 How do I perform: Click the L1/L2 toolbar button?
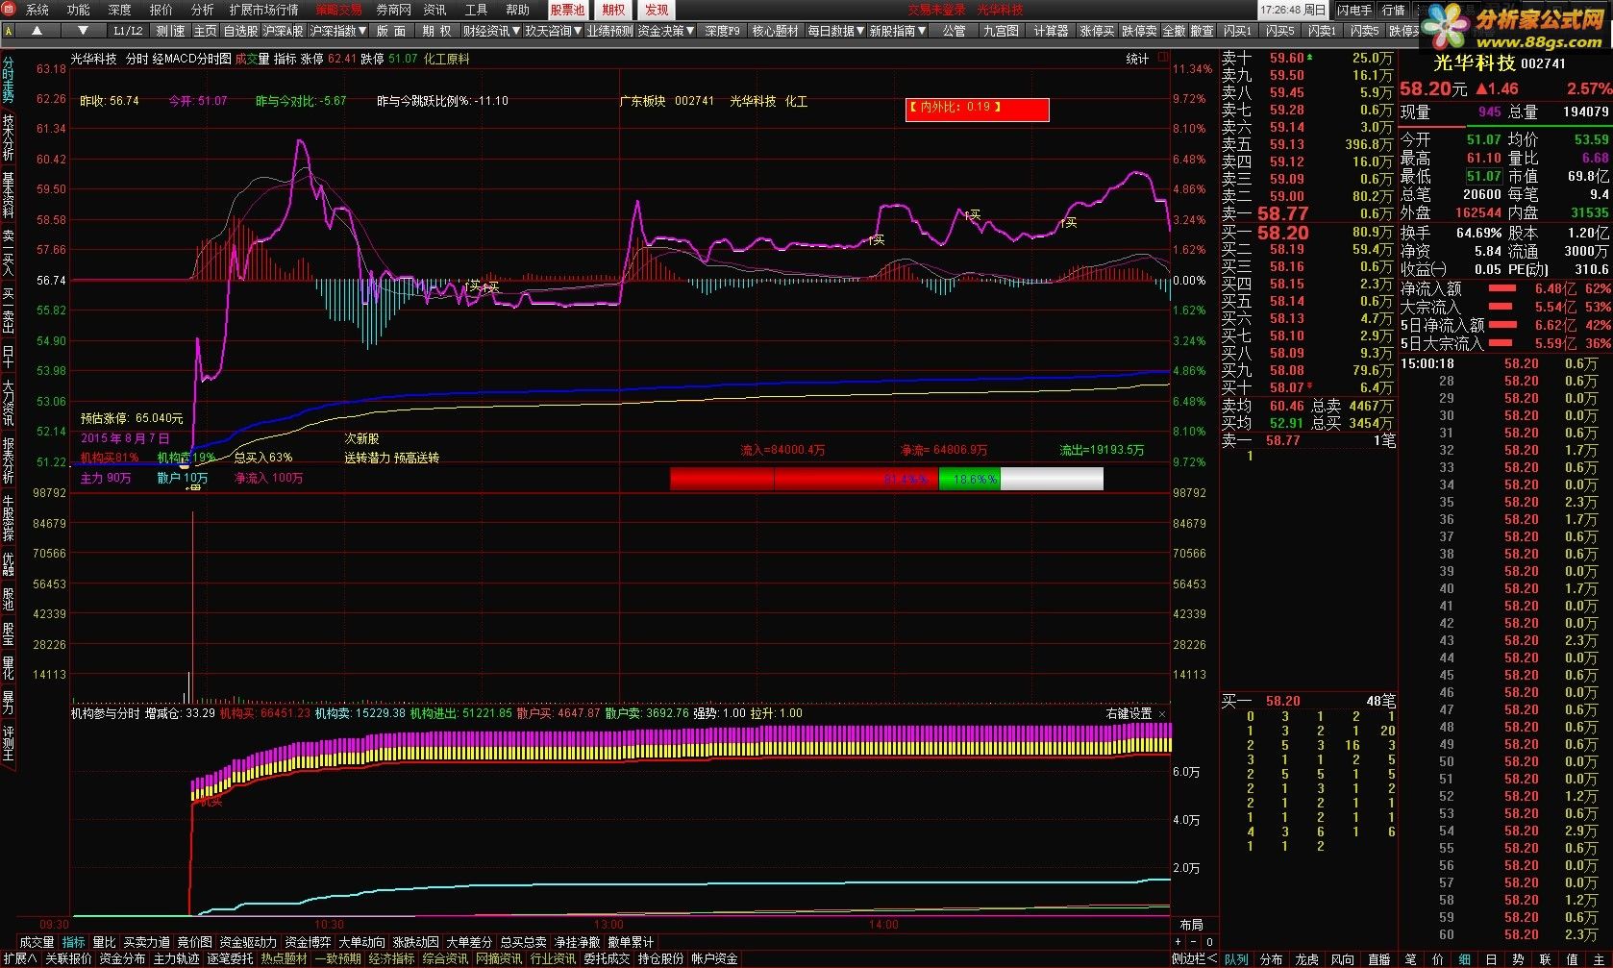(x=127, y=31)
